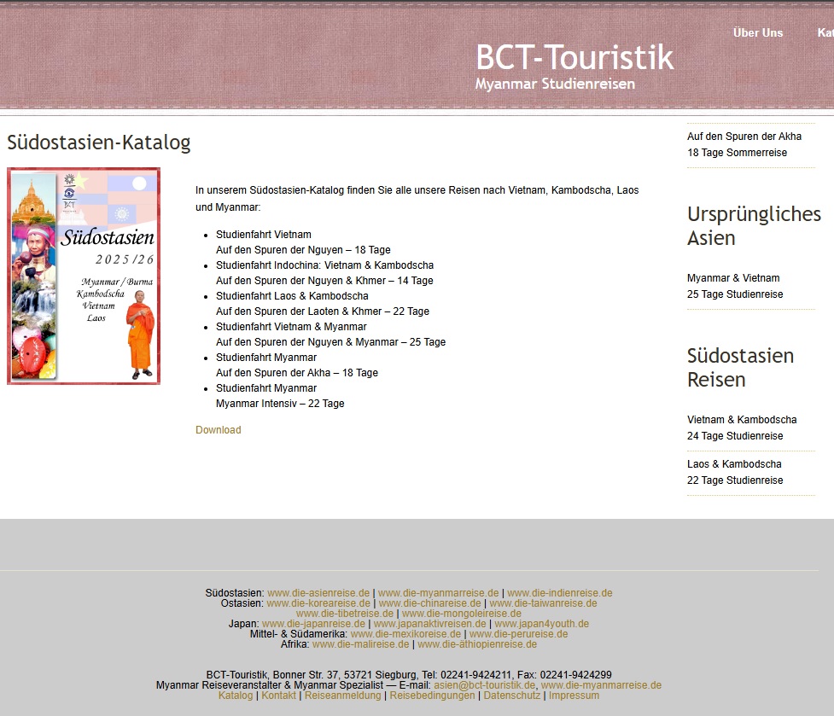
Task: Download the Südostasien catalog
Action: tap(218, 430)
